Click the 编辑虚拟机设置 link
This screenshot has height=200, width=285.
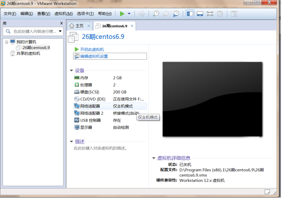tap(94, 56)
